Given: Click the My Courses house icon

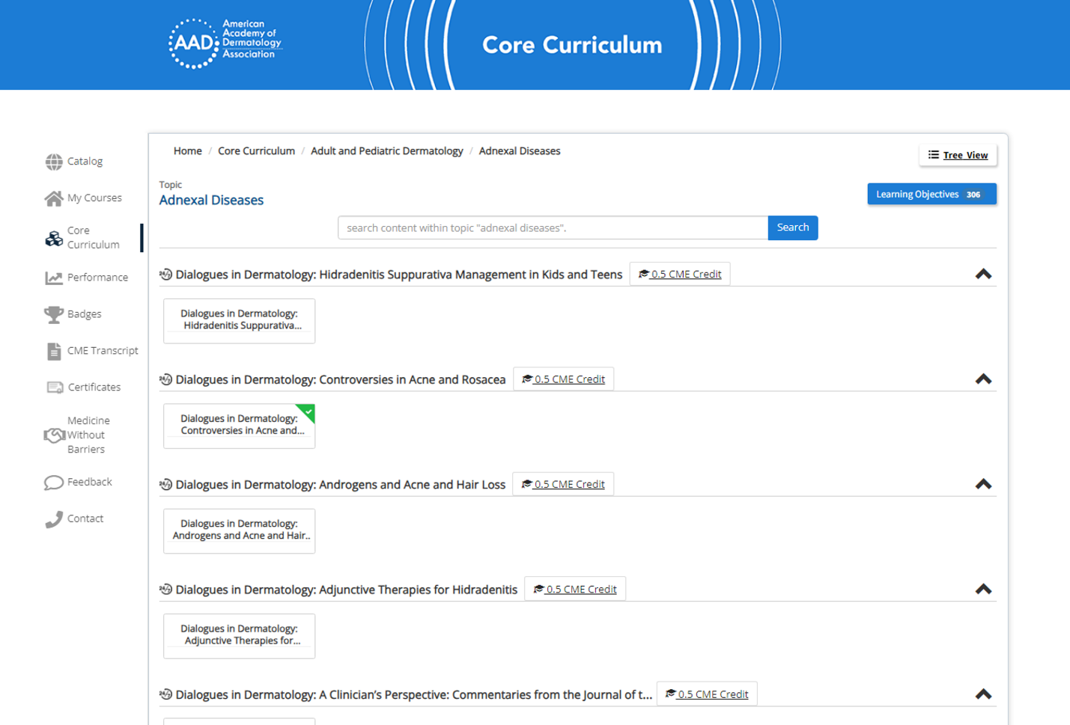Looking at the screenshot, I should click(54, 198).
